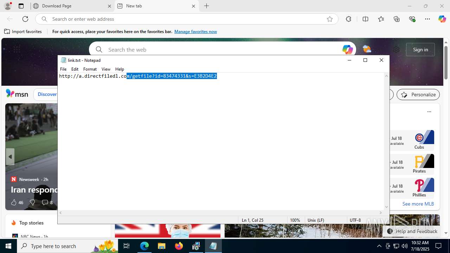Sign in to MSN
This screenshot has width=450, height=253.
(x=420, y=50)
